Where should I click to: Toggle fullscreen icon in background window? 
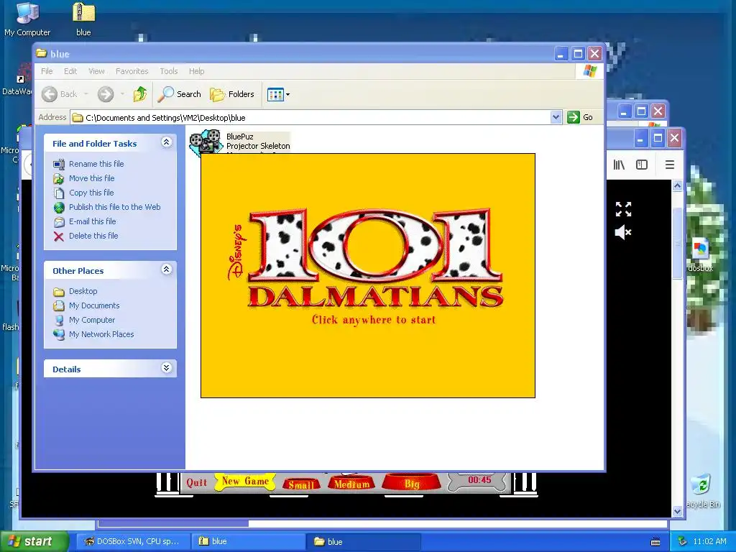click(623, 209)
